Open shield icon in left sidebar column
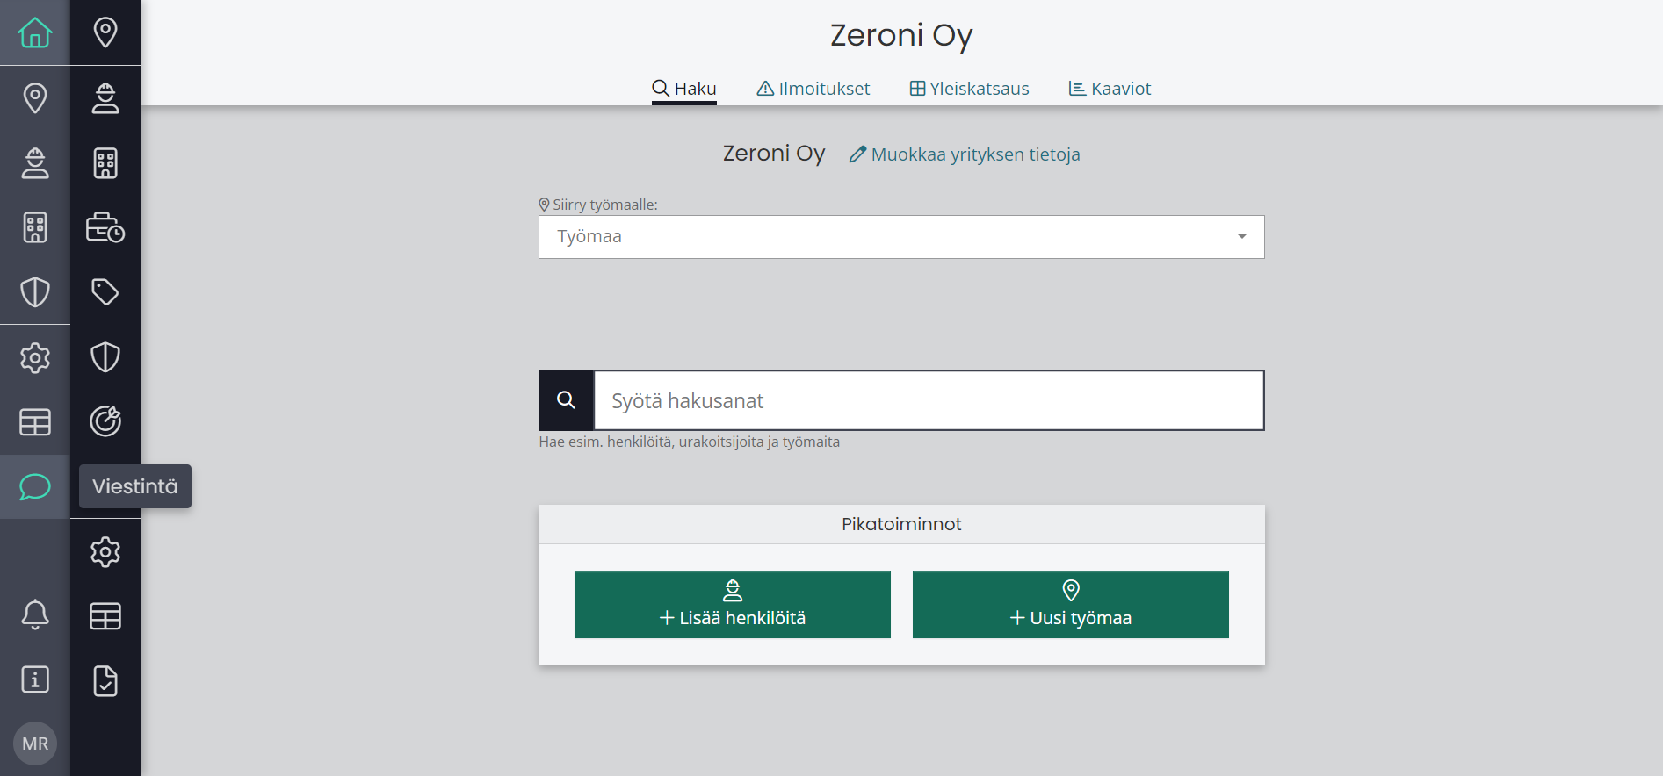This screenshot has height=776, width=1663. pos(35,292)
